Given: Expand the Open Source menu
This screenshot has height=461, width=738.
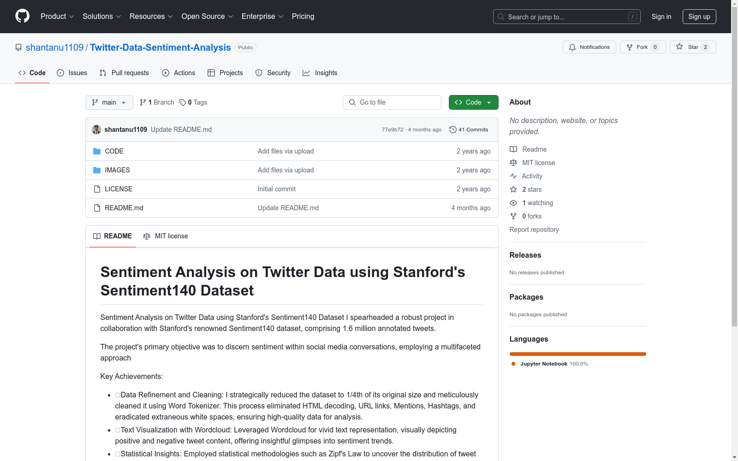Looking at the screenshot, I should 208,16.
